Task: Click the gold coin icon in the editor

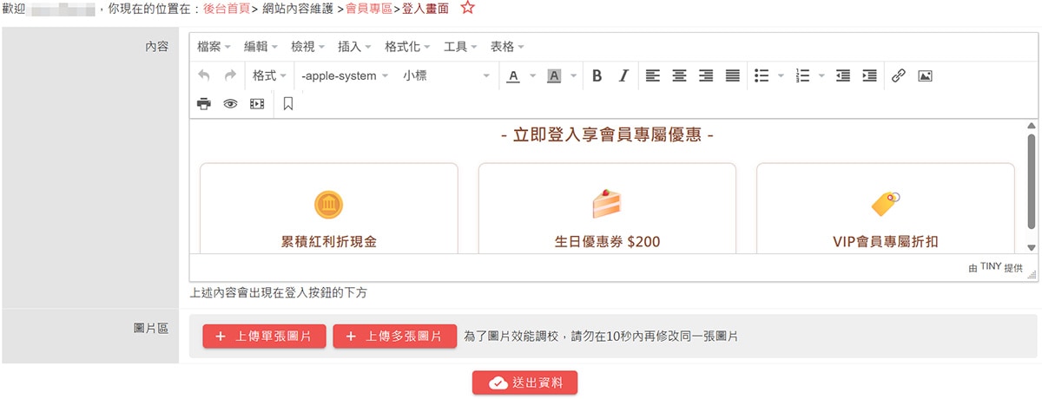Action: click(328, 205)
